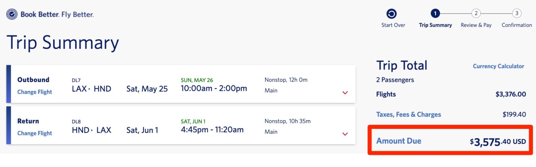
Task: Select the Trip Summary step label
Action: pos(435,25)
